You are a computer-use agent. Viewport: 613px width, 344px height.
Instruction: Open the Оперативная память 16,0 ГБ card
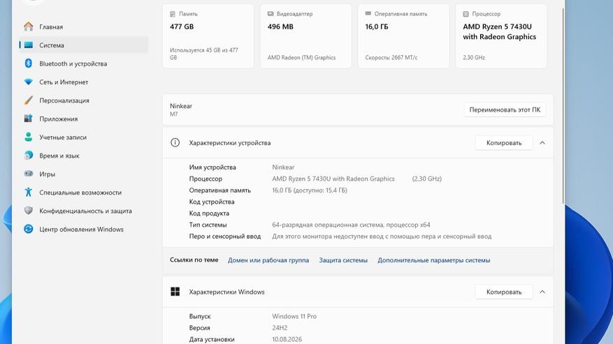403,36
